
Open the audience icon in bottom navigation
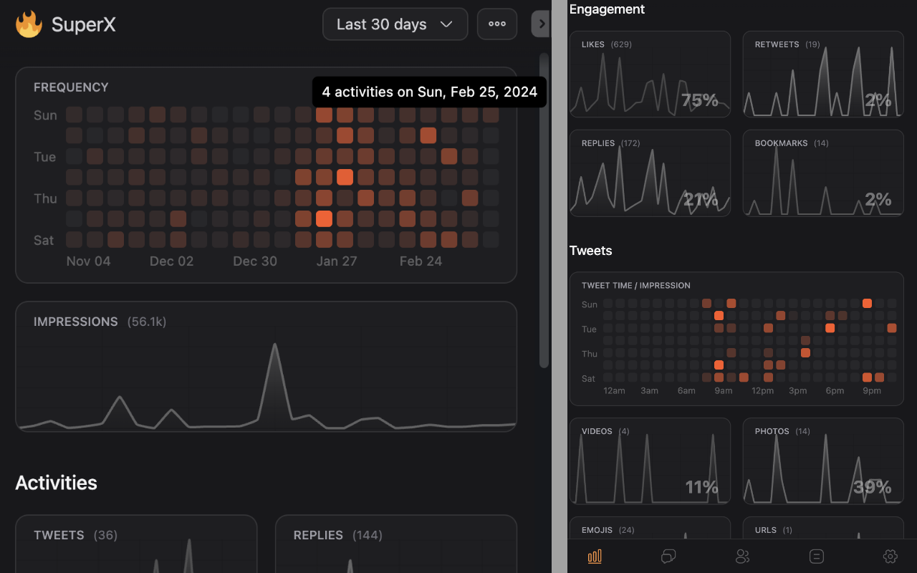742,556
